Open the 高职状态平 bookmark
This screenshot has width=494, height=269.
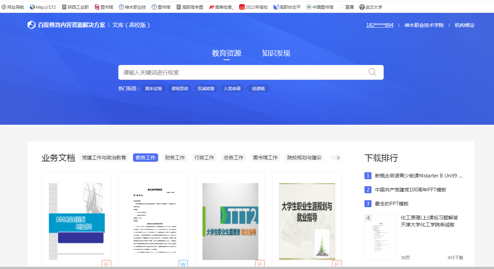pyautogui.click(x=287, y=7)
